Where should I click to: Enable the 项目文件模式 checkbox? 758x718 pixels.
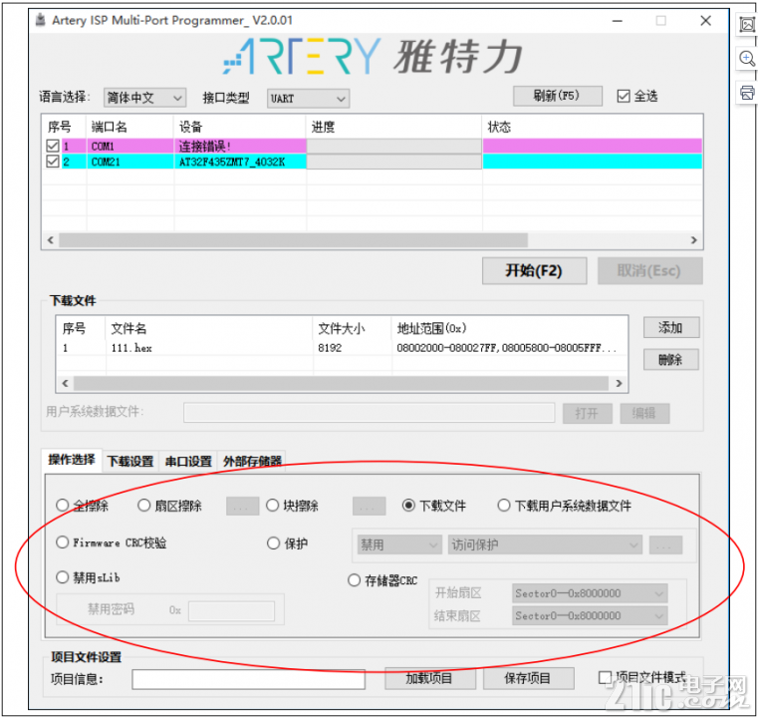pos(605,677)
